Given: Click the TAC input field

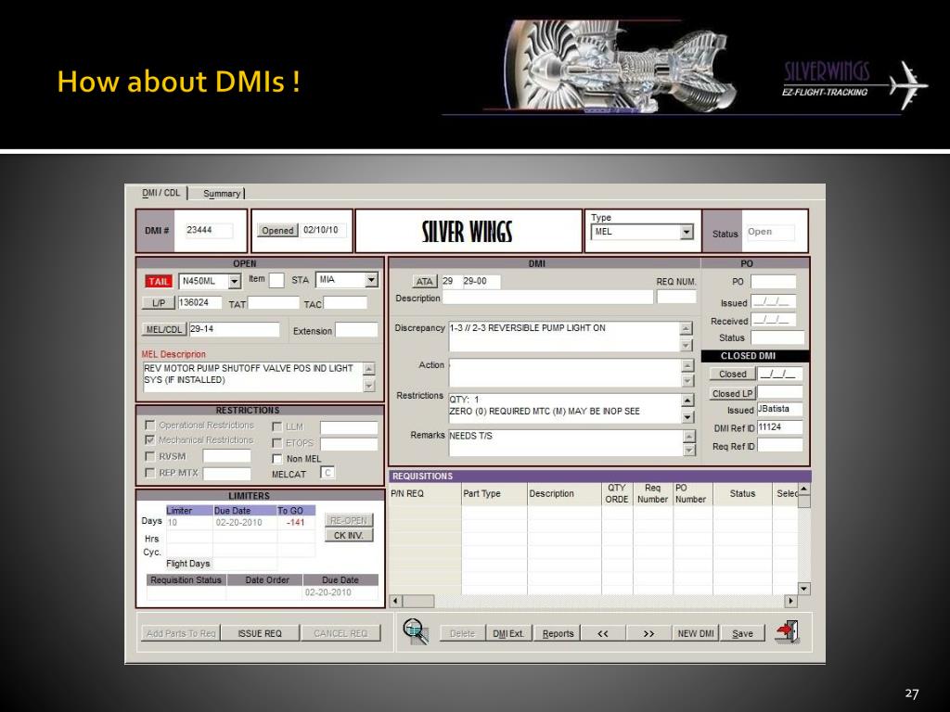Looking at the screenshot, I should pos(345,303).
